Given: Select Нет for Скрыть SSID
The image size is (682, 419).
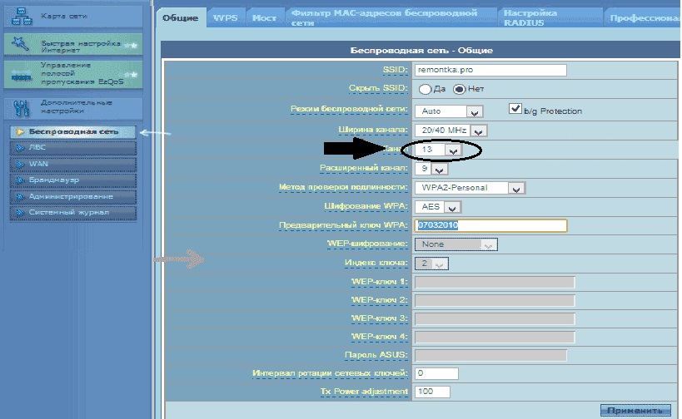Looking at the screenshot, I should pos(459,89).
